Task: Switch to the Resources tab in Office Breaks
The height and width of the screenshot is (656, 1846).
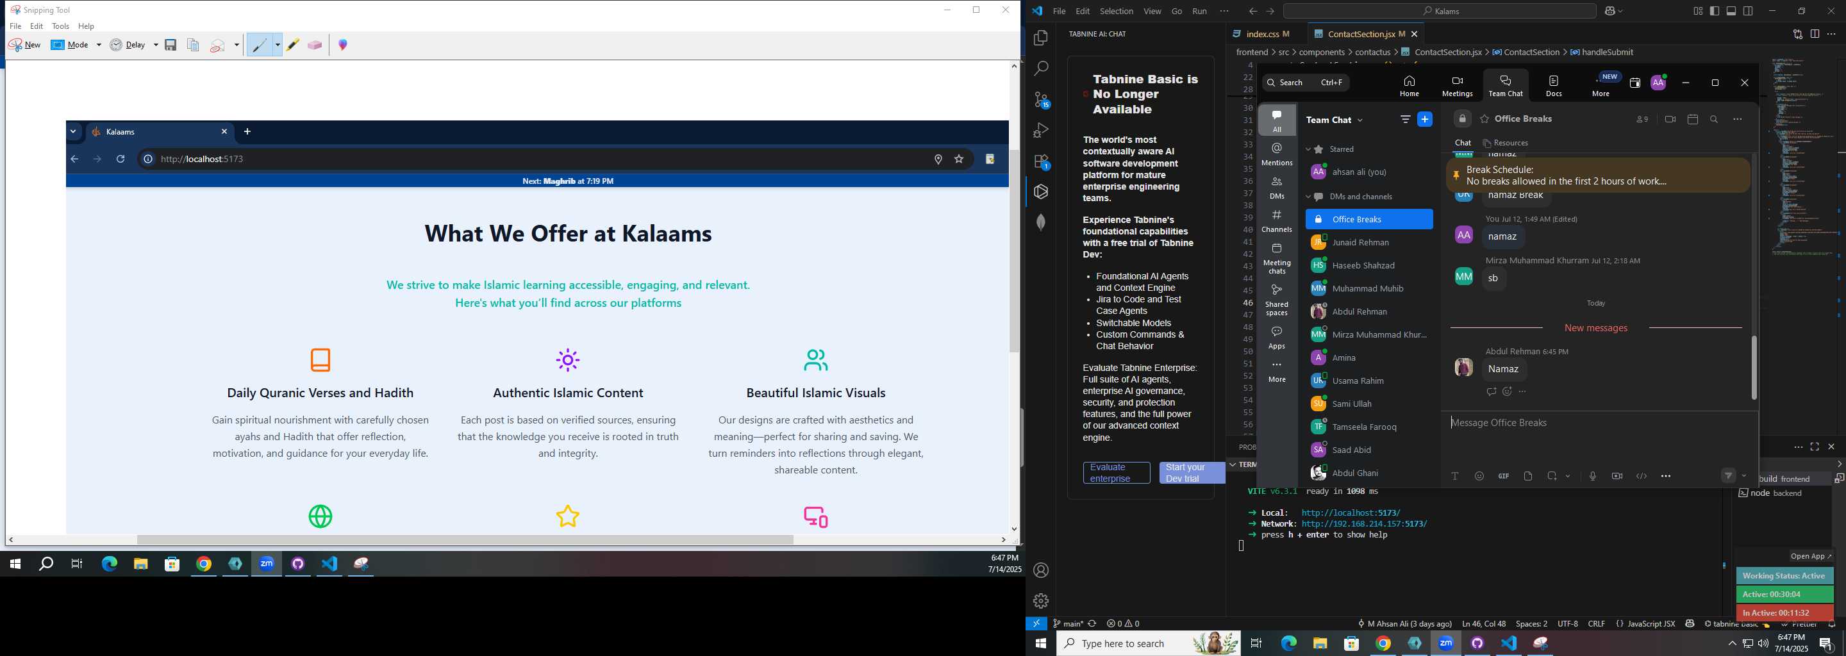Action: [x=1505, y=143]
